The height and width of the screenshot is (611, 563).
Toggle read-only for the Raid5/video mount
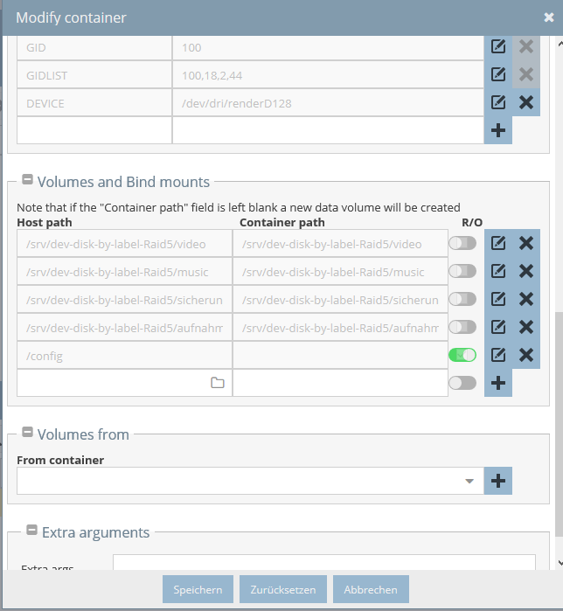click(x=462, y=244)
